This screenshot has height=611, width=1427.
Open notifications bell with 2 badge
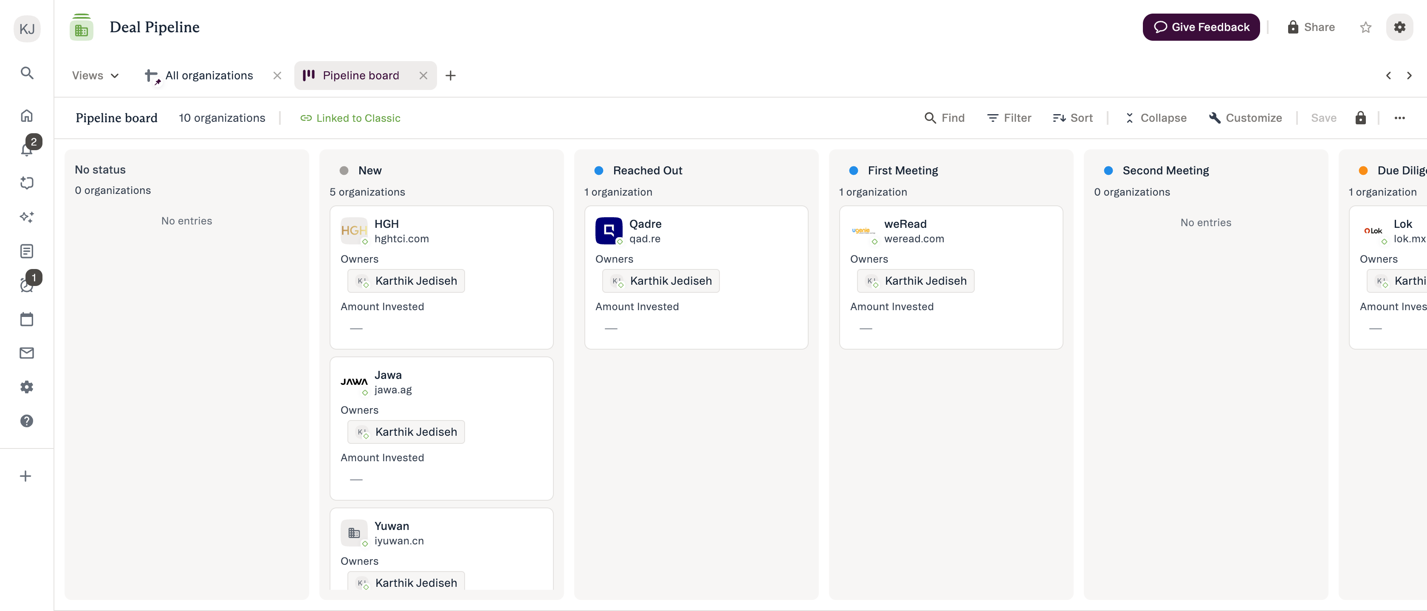[x=27, y=149]
